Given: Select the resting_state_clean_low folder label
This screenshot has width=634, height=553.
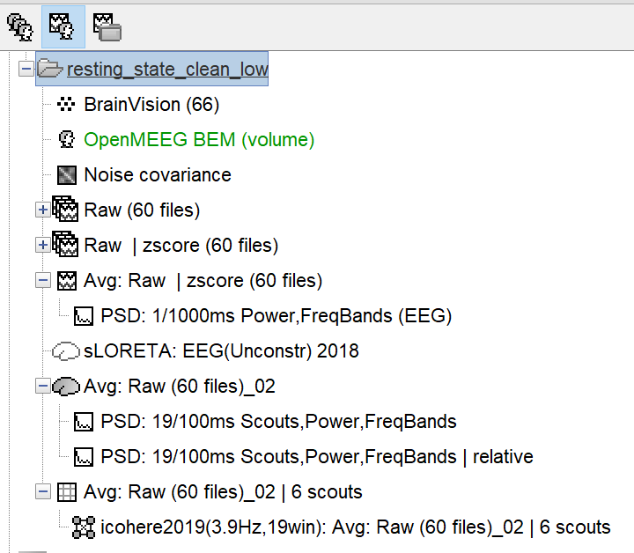Looking at the screenshot, I should (x=167, y=70).
